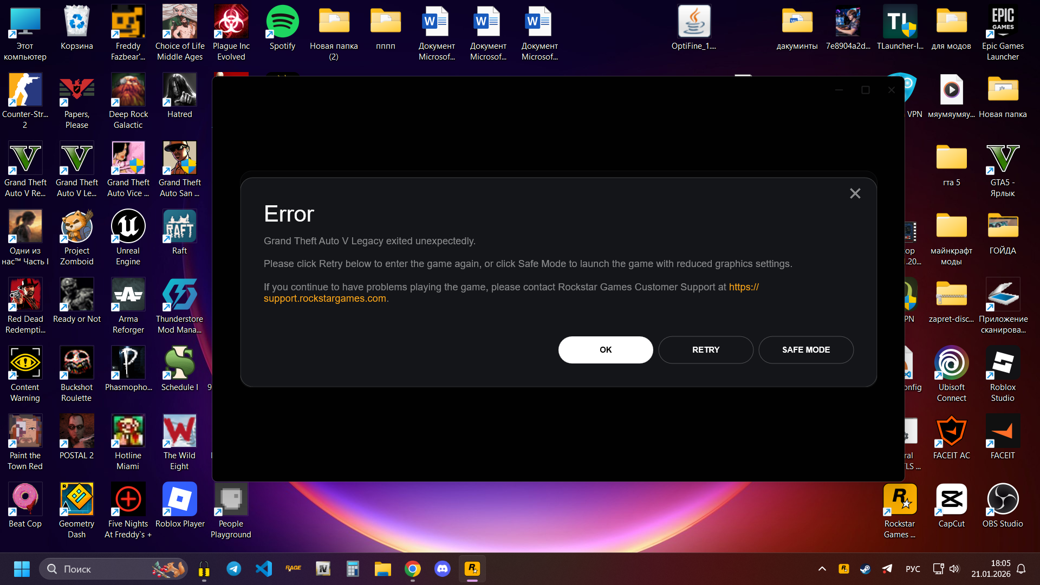This screenshot has width=1040, height=585.
Task: Click the Retry button in error dialog
Action: 705,350
